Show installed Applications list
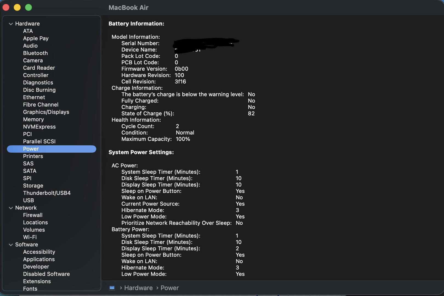Viewport: 444px width, 296px height. coord(39,259)
